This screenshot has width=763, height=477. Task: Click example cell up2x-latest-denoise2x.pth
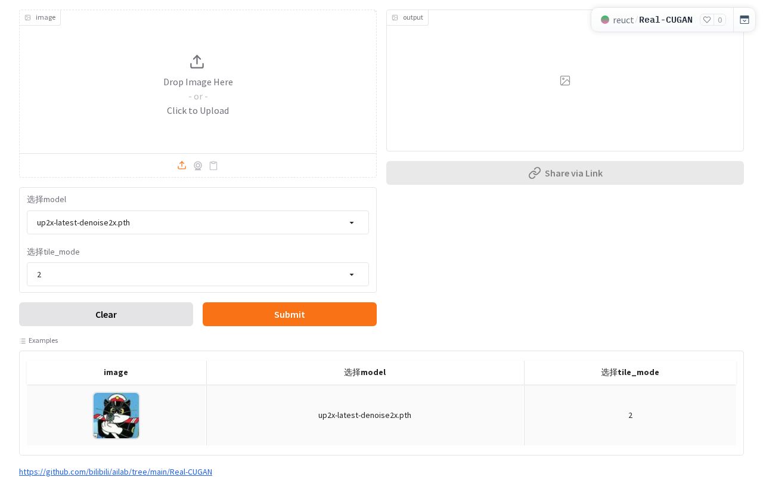point(365,415)
